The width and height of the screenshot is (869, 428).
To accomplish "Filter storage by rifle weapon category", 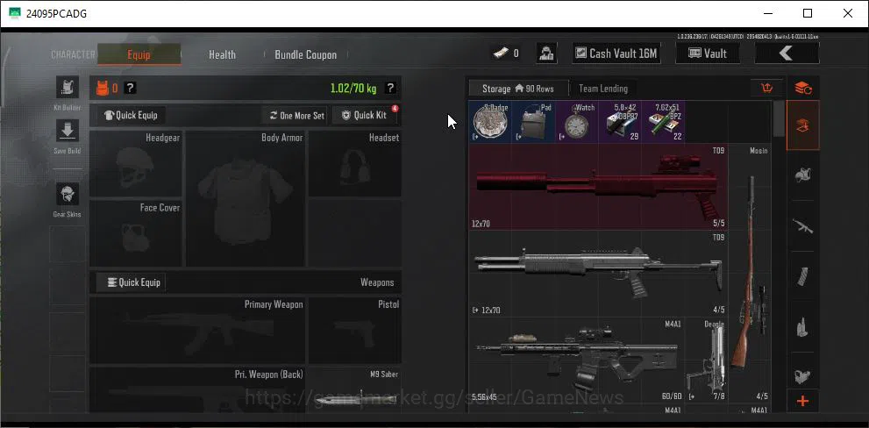I will point(802,225).
